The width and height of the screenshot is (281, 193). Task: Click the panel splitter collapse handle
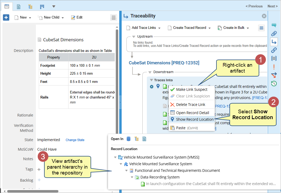(x=120, y=102)
